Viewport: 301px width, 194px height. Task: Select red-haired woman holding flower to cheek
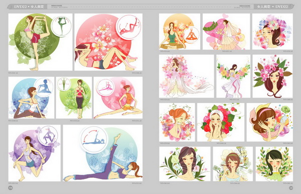tap(177, 122)
